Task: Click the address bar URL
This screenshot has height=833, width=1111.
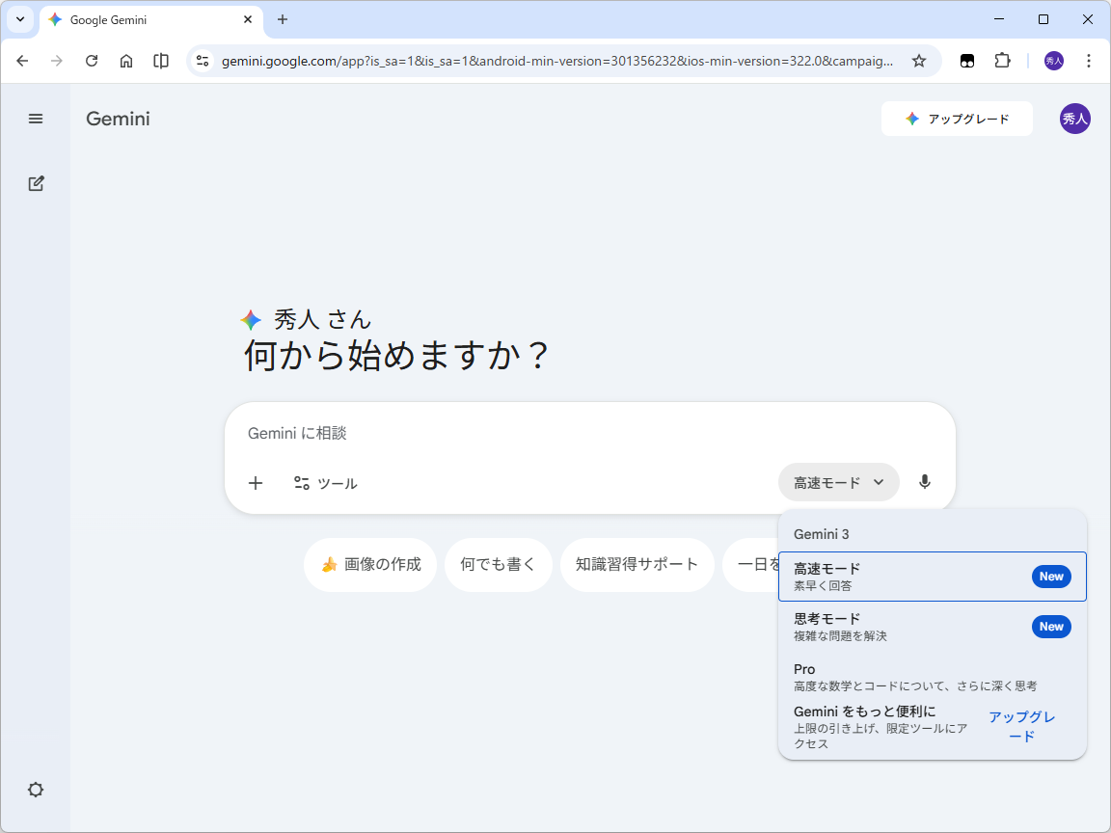Action: [556, 61]
